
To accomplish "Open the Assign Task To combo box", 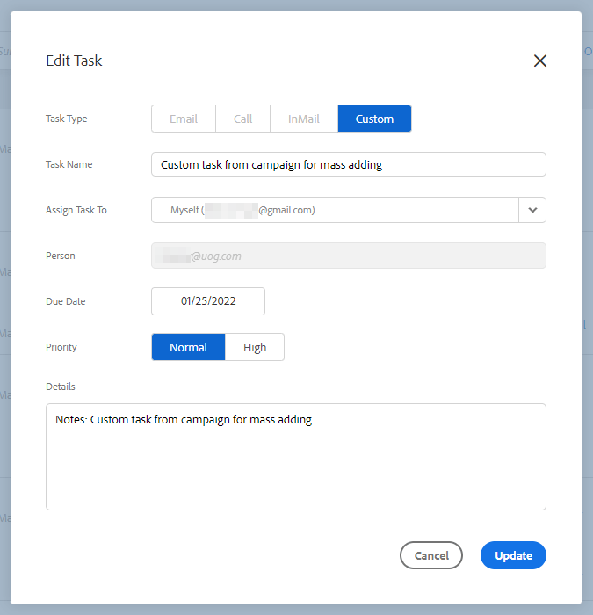I will tap(335, 210).
